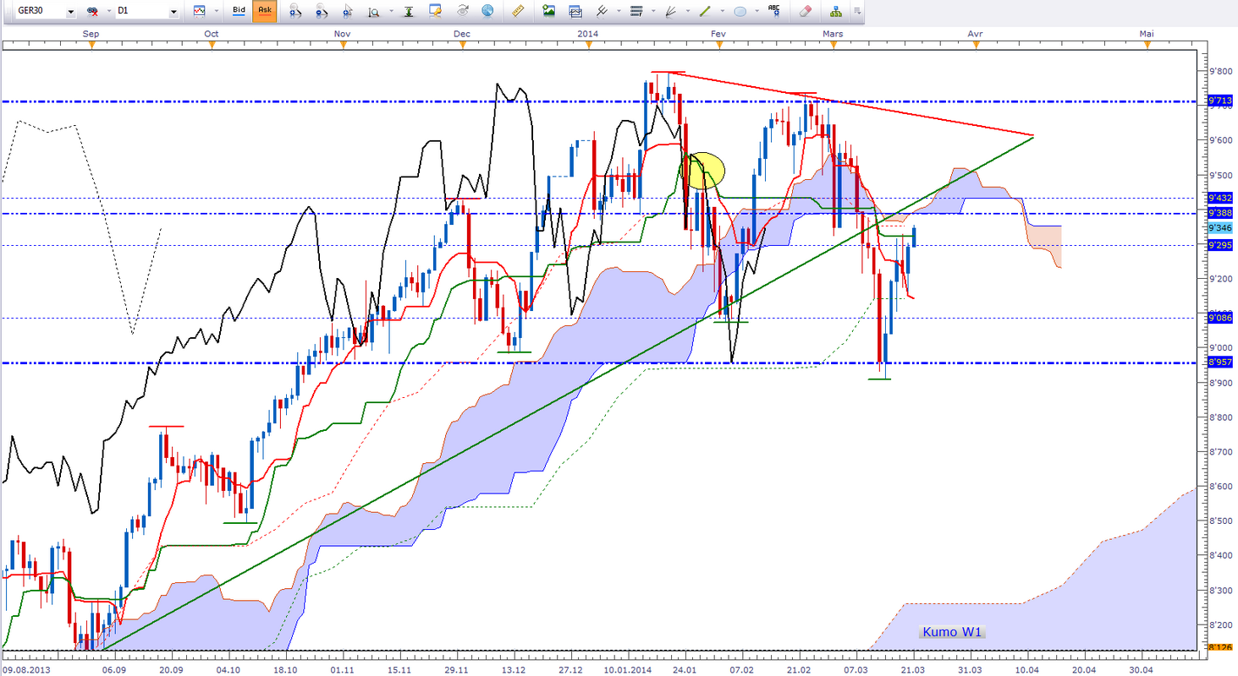1238x676 pixels.
Task: Click the Kumo W1 text label
Action: pos(952,632)
